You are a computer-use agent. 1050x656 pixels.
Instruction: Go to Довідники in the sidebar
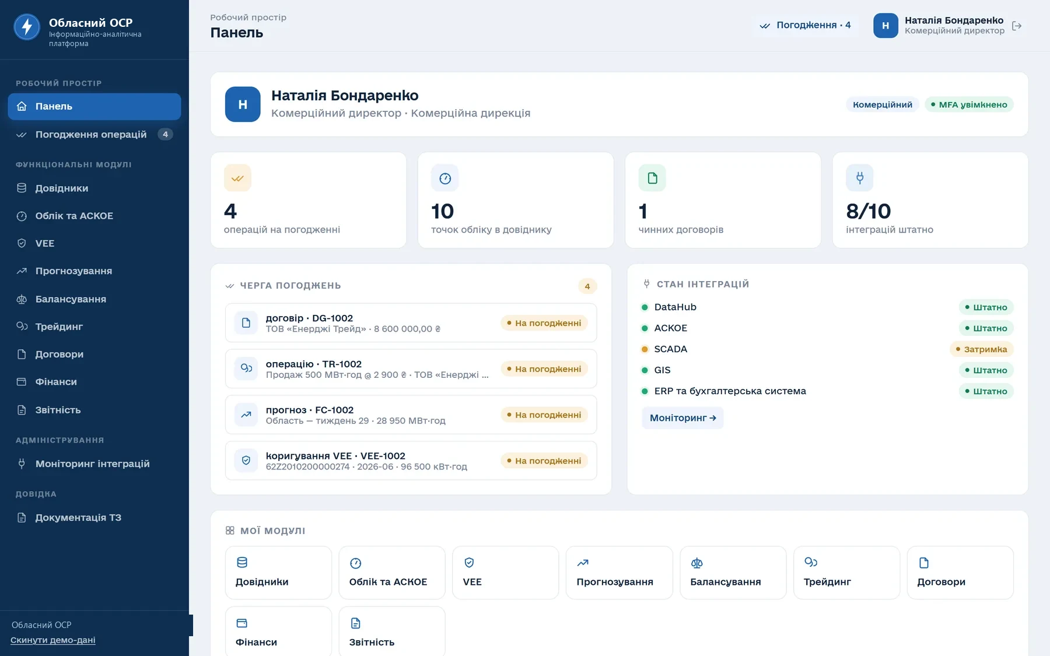click(94, 188)
